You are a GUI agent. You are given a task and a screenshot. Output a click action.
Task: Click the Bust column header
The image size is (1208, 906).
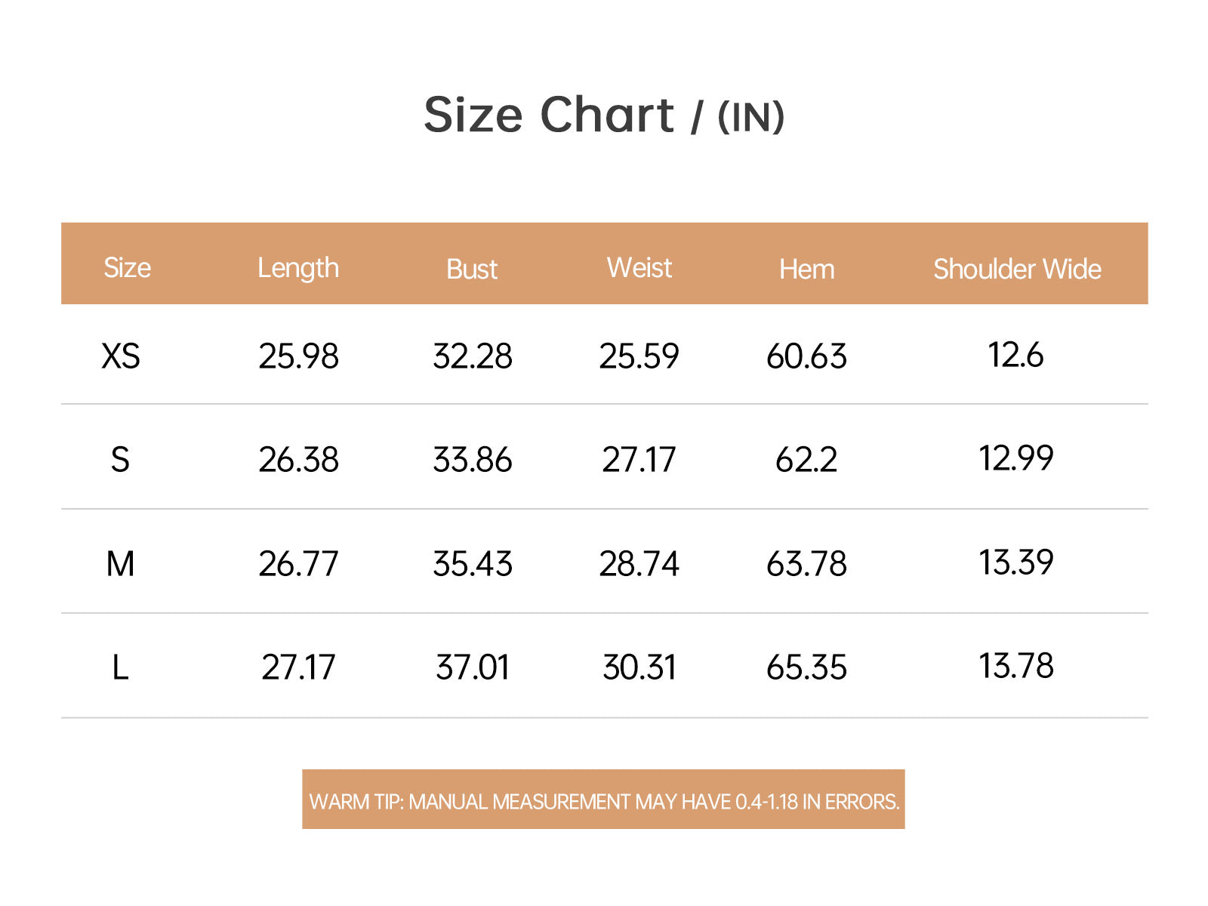click(472, 270)
